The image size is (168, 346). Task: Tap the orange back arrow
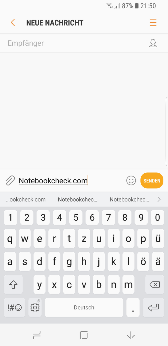(x=13, y=22)
